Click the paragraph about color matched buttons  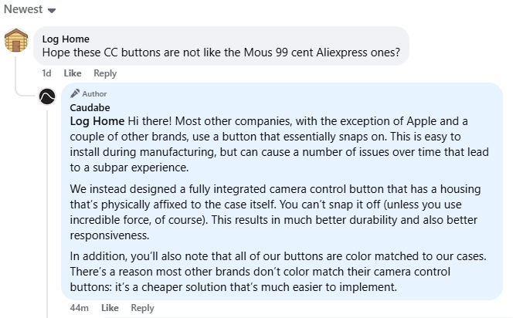pos(278,272)
